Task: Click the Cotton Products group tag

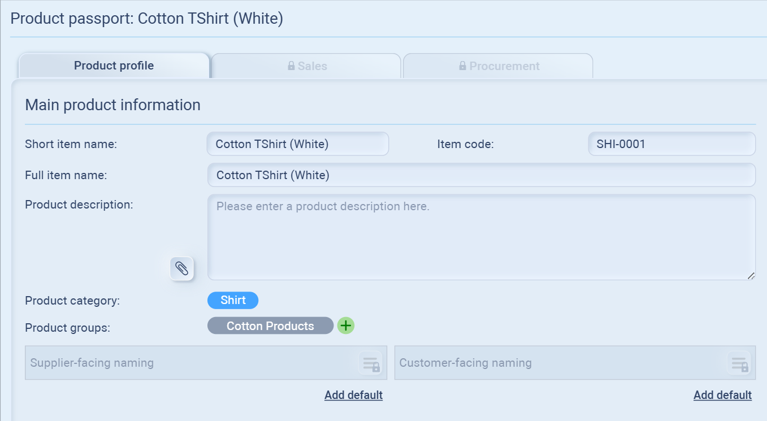Action: pos(270,326)
